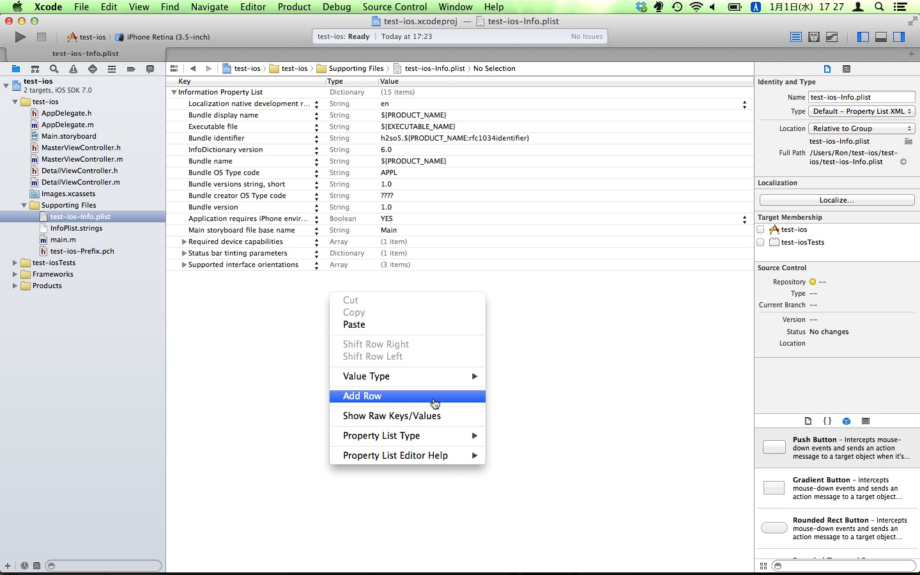Expand the test-iosTests folder

(x=15, y=263)
